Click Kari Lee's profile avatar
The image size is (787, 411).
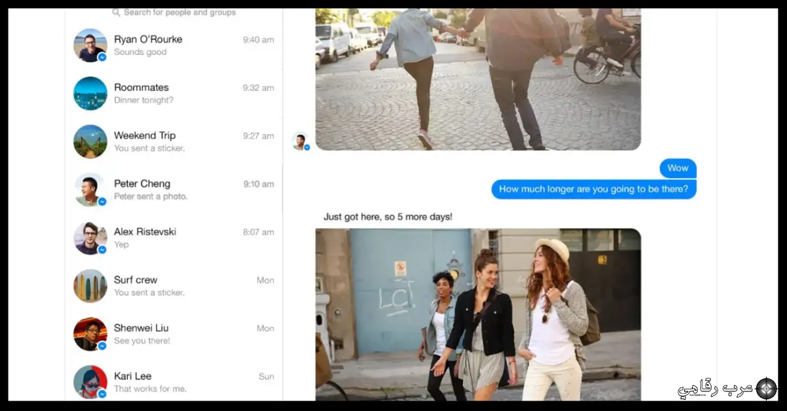click(90, 382)
